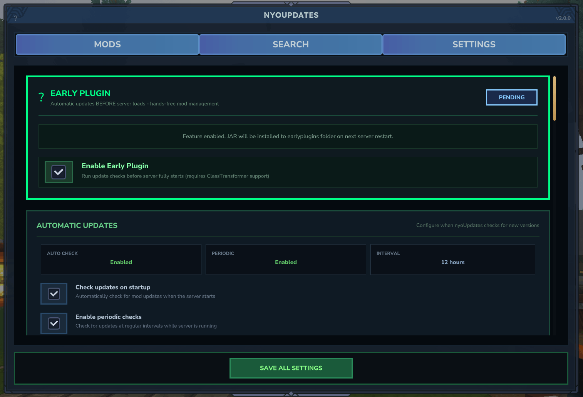Viewport: 583px width, 397px height.
Task: Disable the Enable Early Plugin checkbox
Action: point(59,172)
